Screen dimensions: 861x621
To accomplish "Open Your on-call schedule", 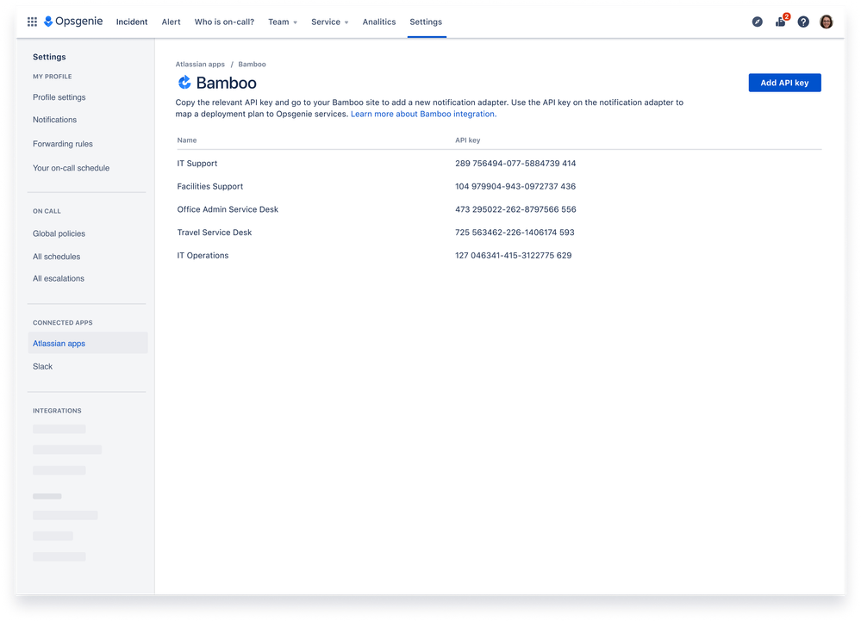I will (x=71, y=168).
